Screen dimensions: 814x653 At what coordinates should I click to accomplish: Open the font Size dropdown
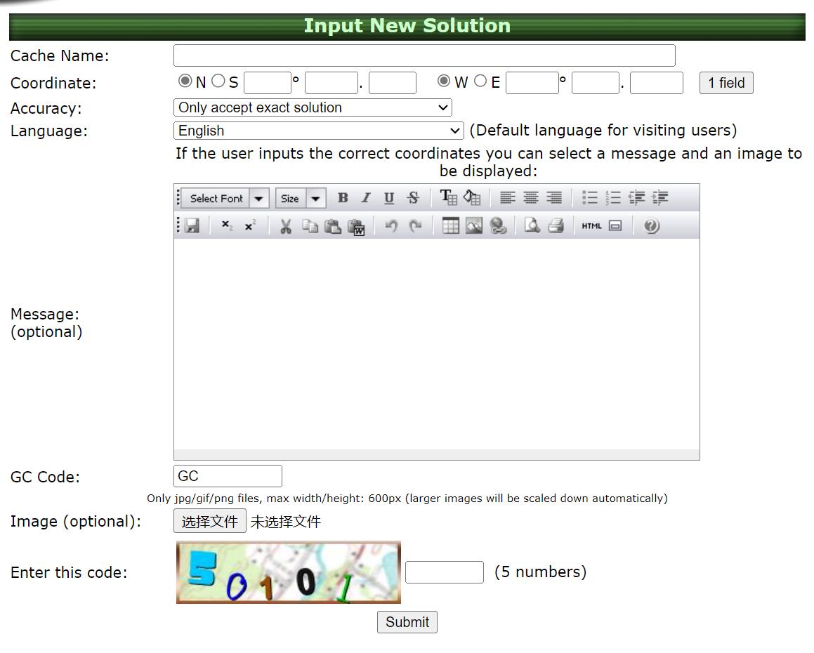300,198
